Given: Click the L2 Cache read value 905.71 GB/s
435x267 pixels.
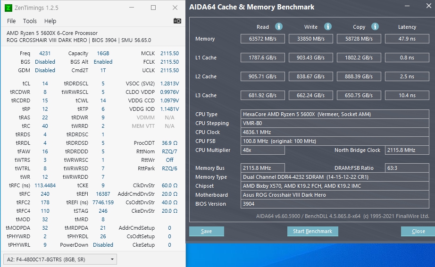Looking at the screenshot, I should (263, 76).
